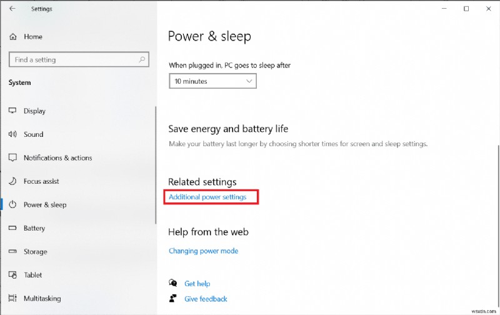Click the Tablet icon in sidebar
The image size is (500, 315).
12,275
